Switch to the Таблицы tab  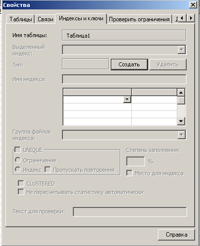point(21,19)
